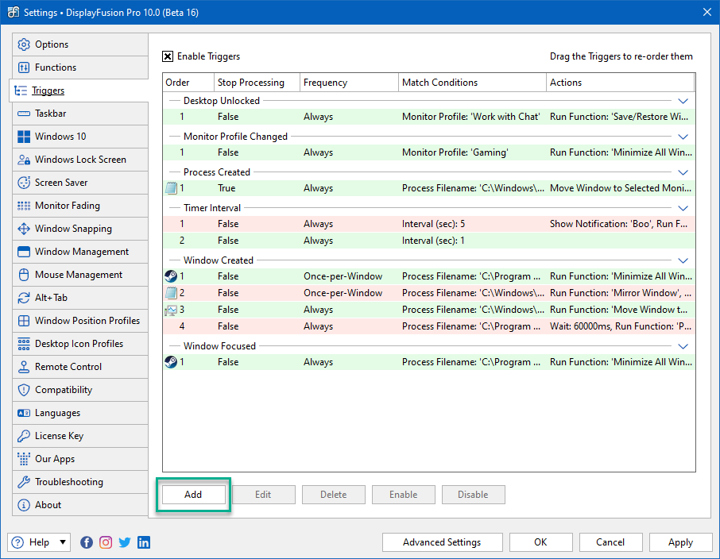This screenshot has height=559, width=720.
Task: Click the Desktop Icon Profiles icon
Action: click(x=23, y=344)
